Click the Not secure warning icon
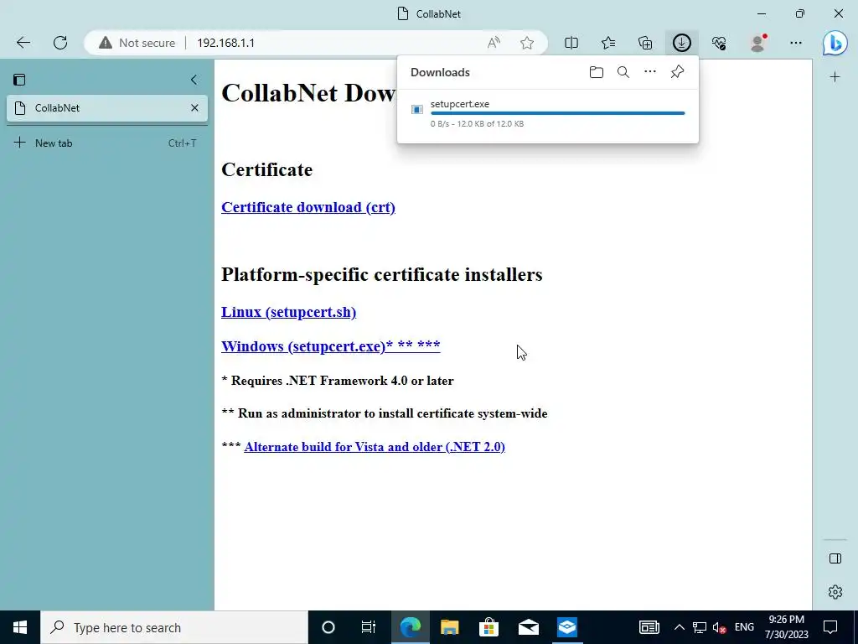The height and width of the screenshot is (644, 858). coord(105,43)
